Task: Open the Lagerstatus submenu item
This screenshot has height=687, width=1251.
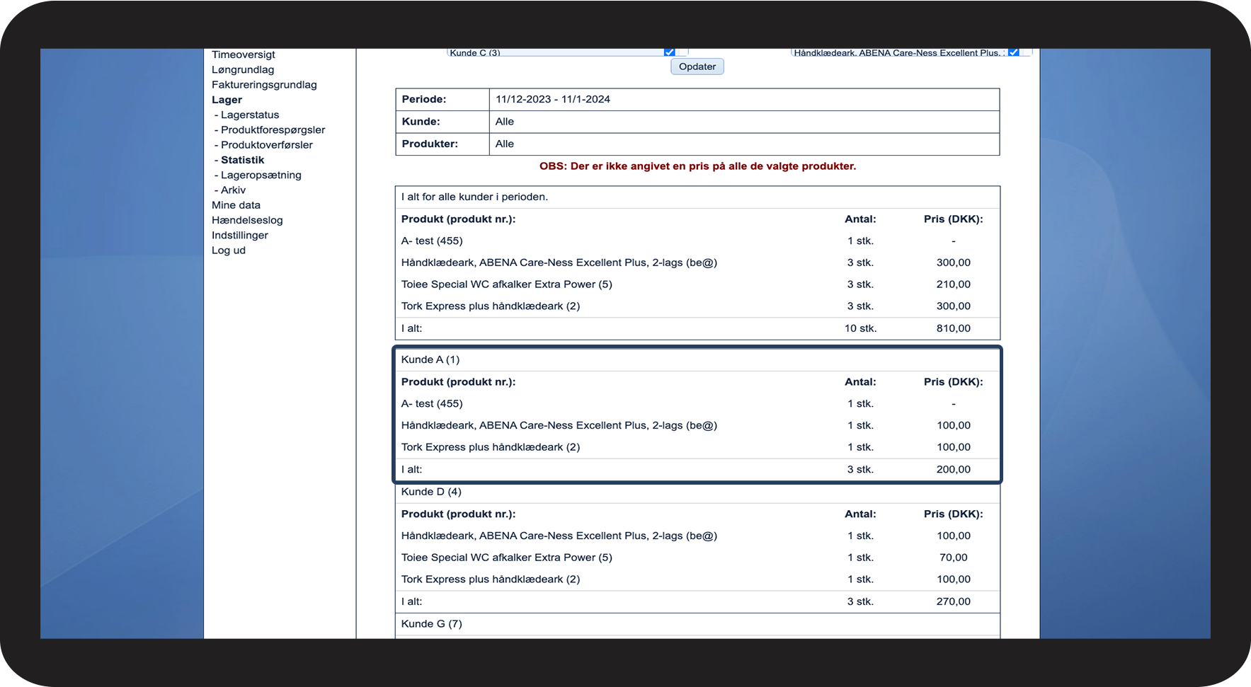Action: pyautogui.click(x=249, y=115)
